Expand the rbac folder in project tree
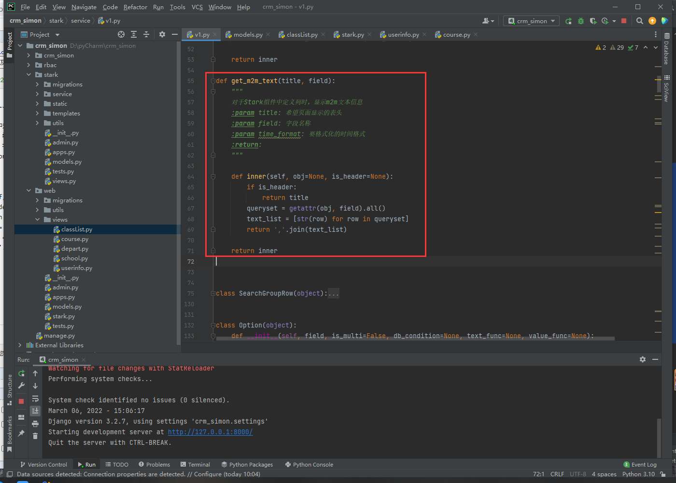 pyautogui.click(x=28, y=65)
